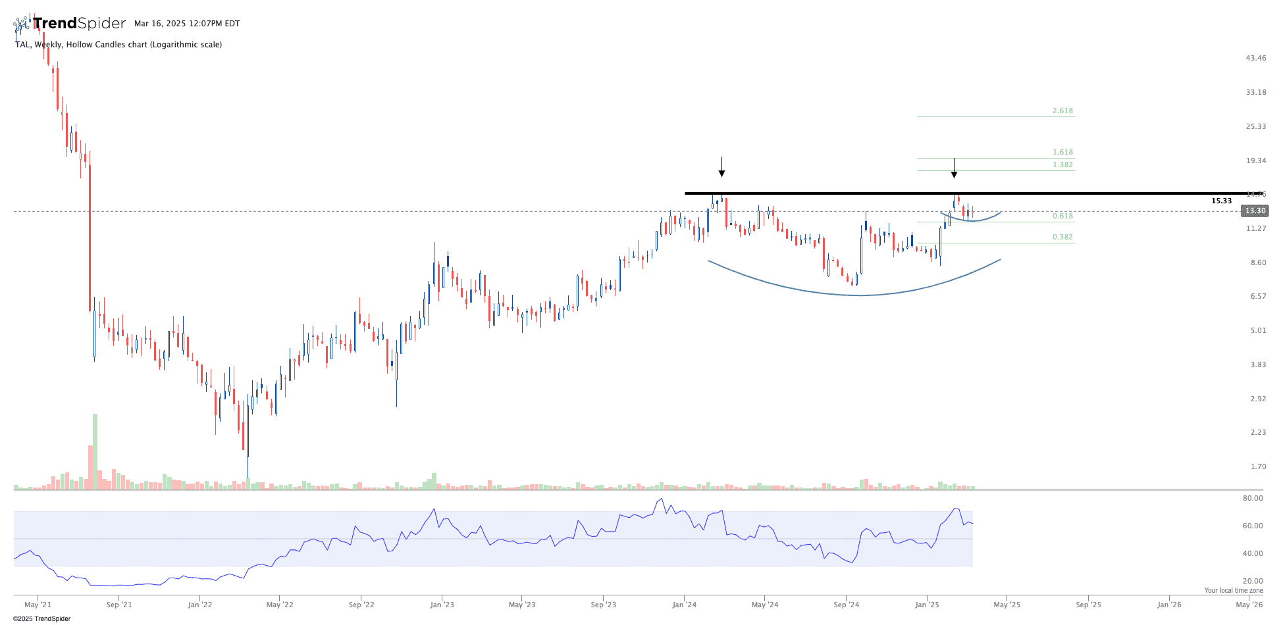Click the Mar 16, 2025 timestamp text
This screenshot has height=625, width=1283.
click(x=187, y=24)
